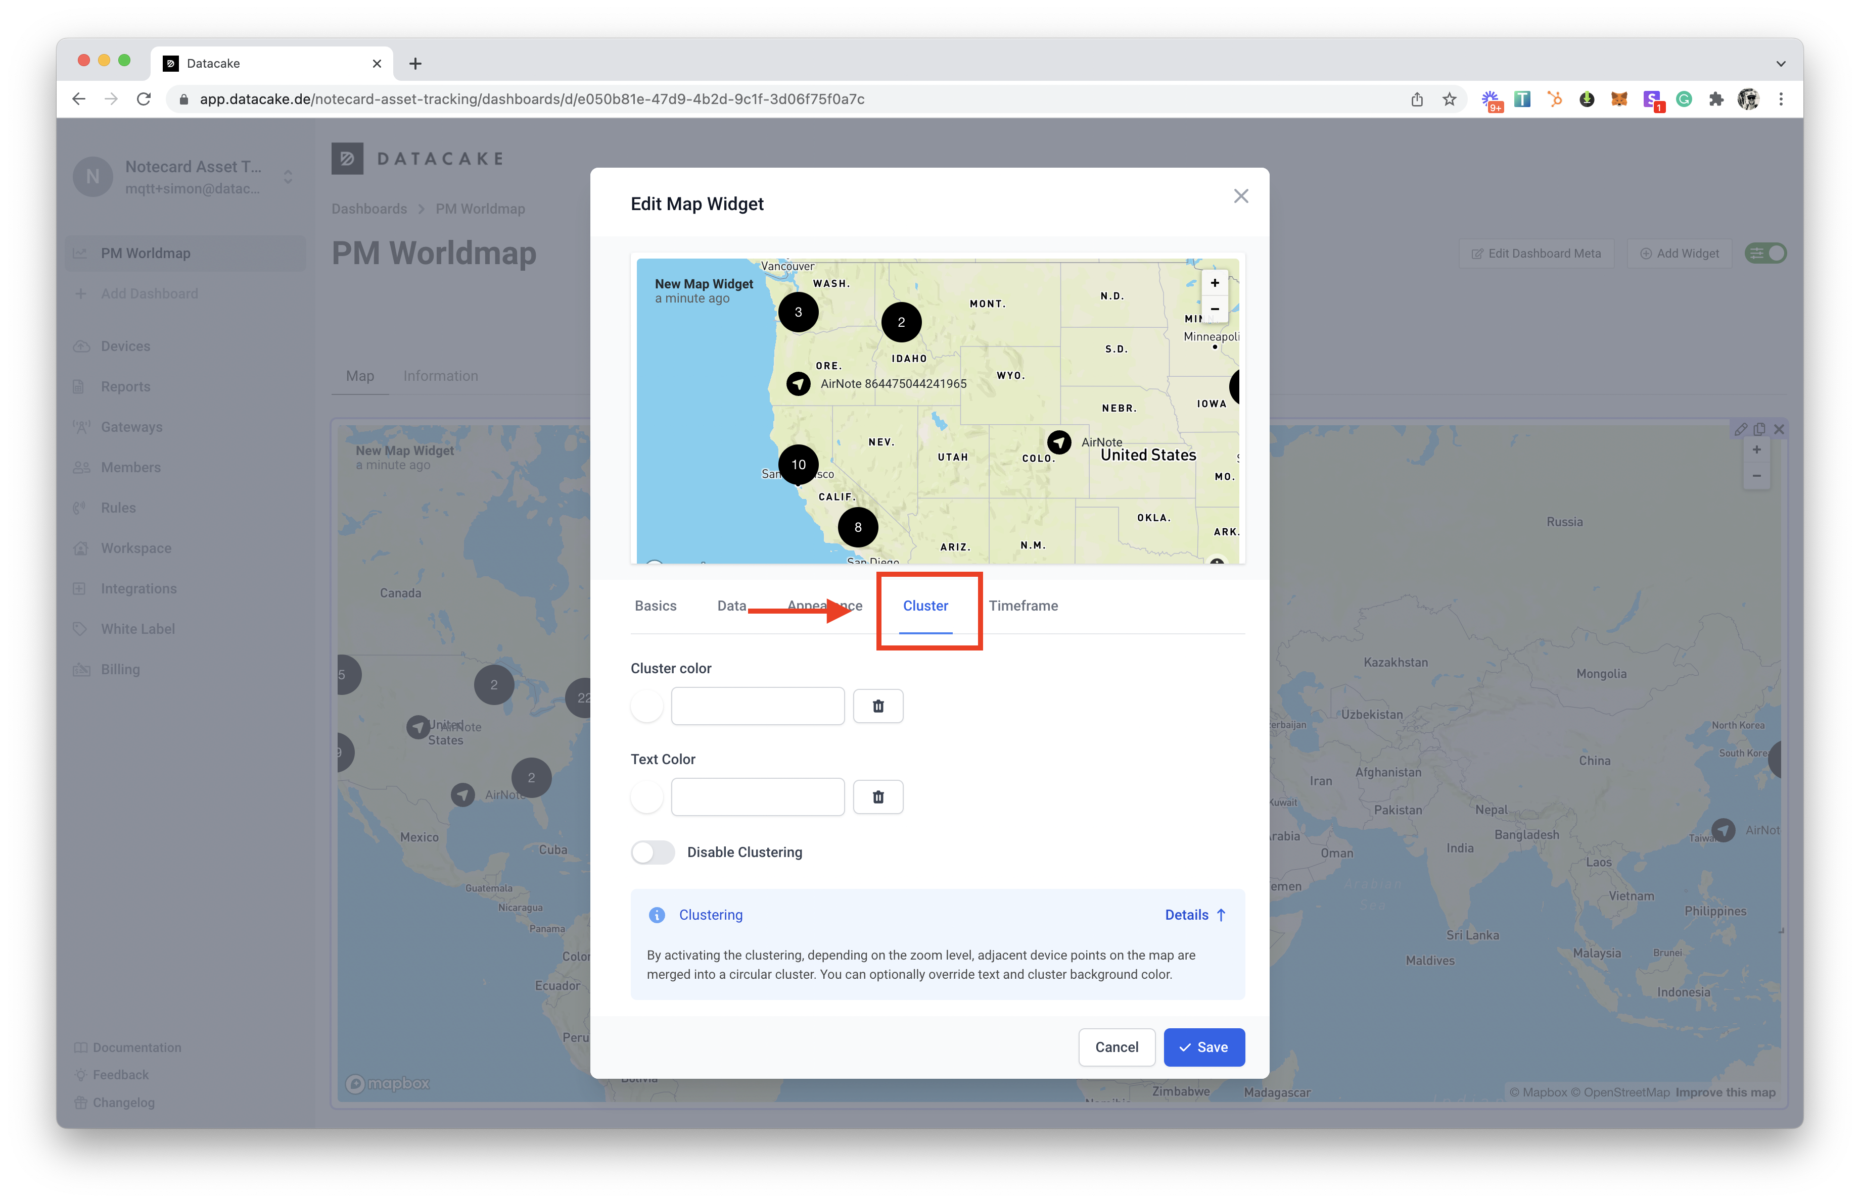Delete the Cluster color value
Image resolution: width=1860 pixels, height=1203 pixels.
click(877, 706)
